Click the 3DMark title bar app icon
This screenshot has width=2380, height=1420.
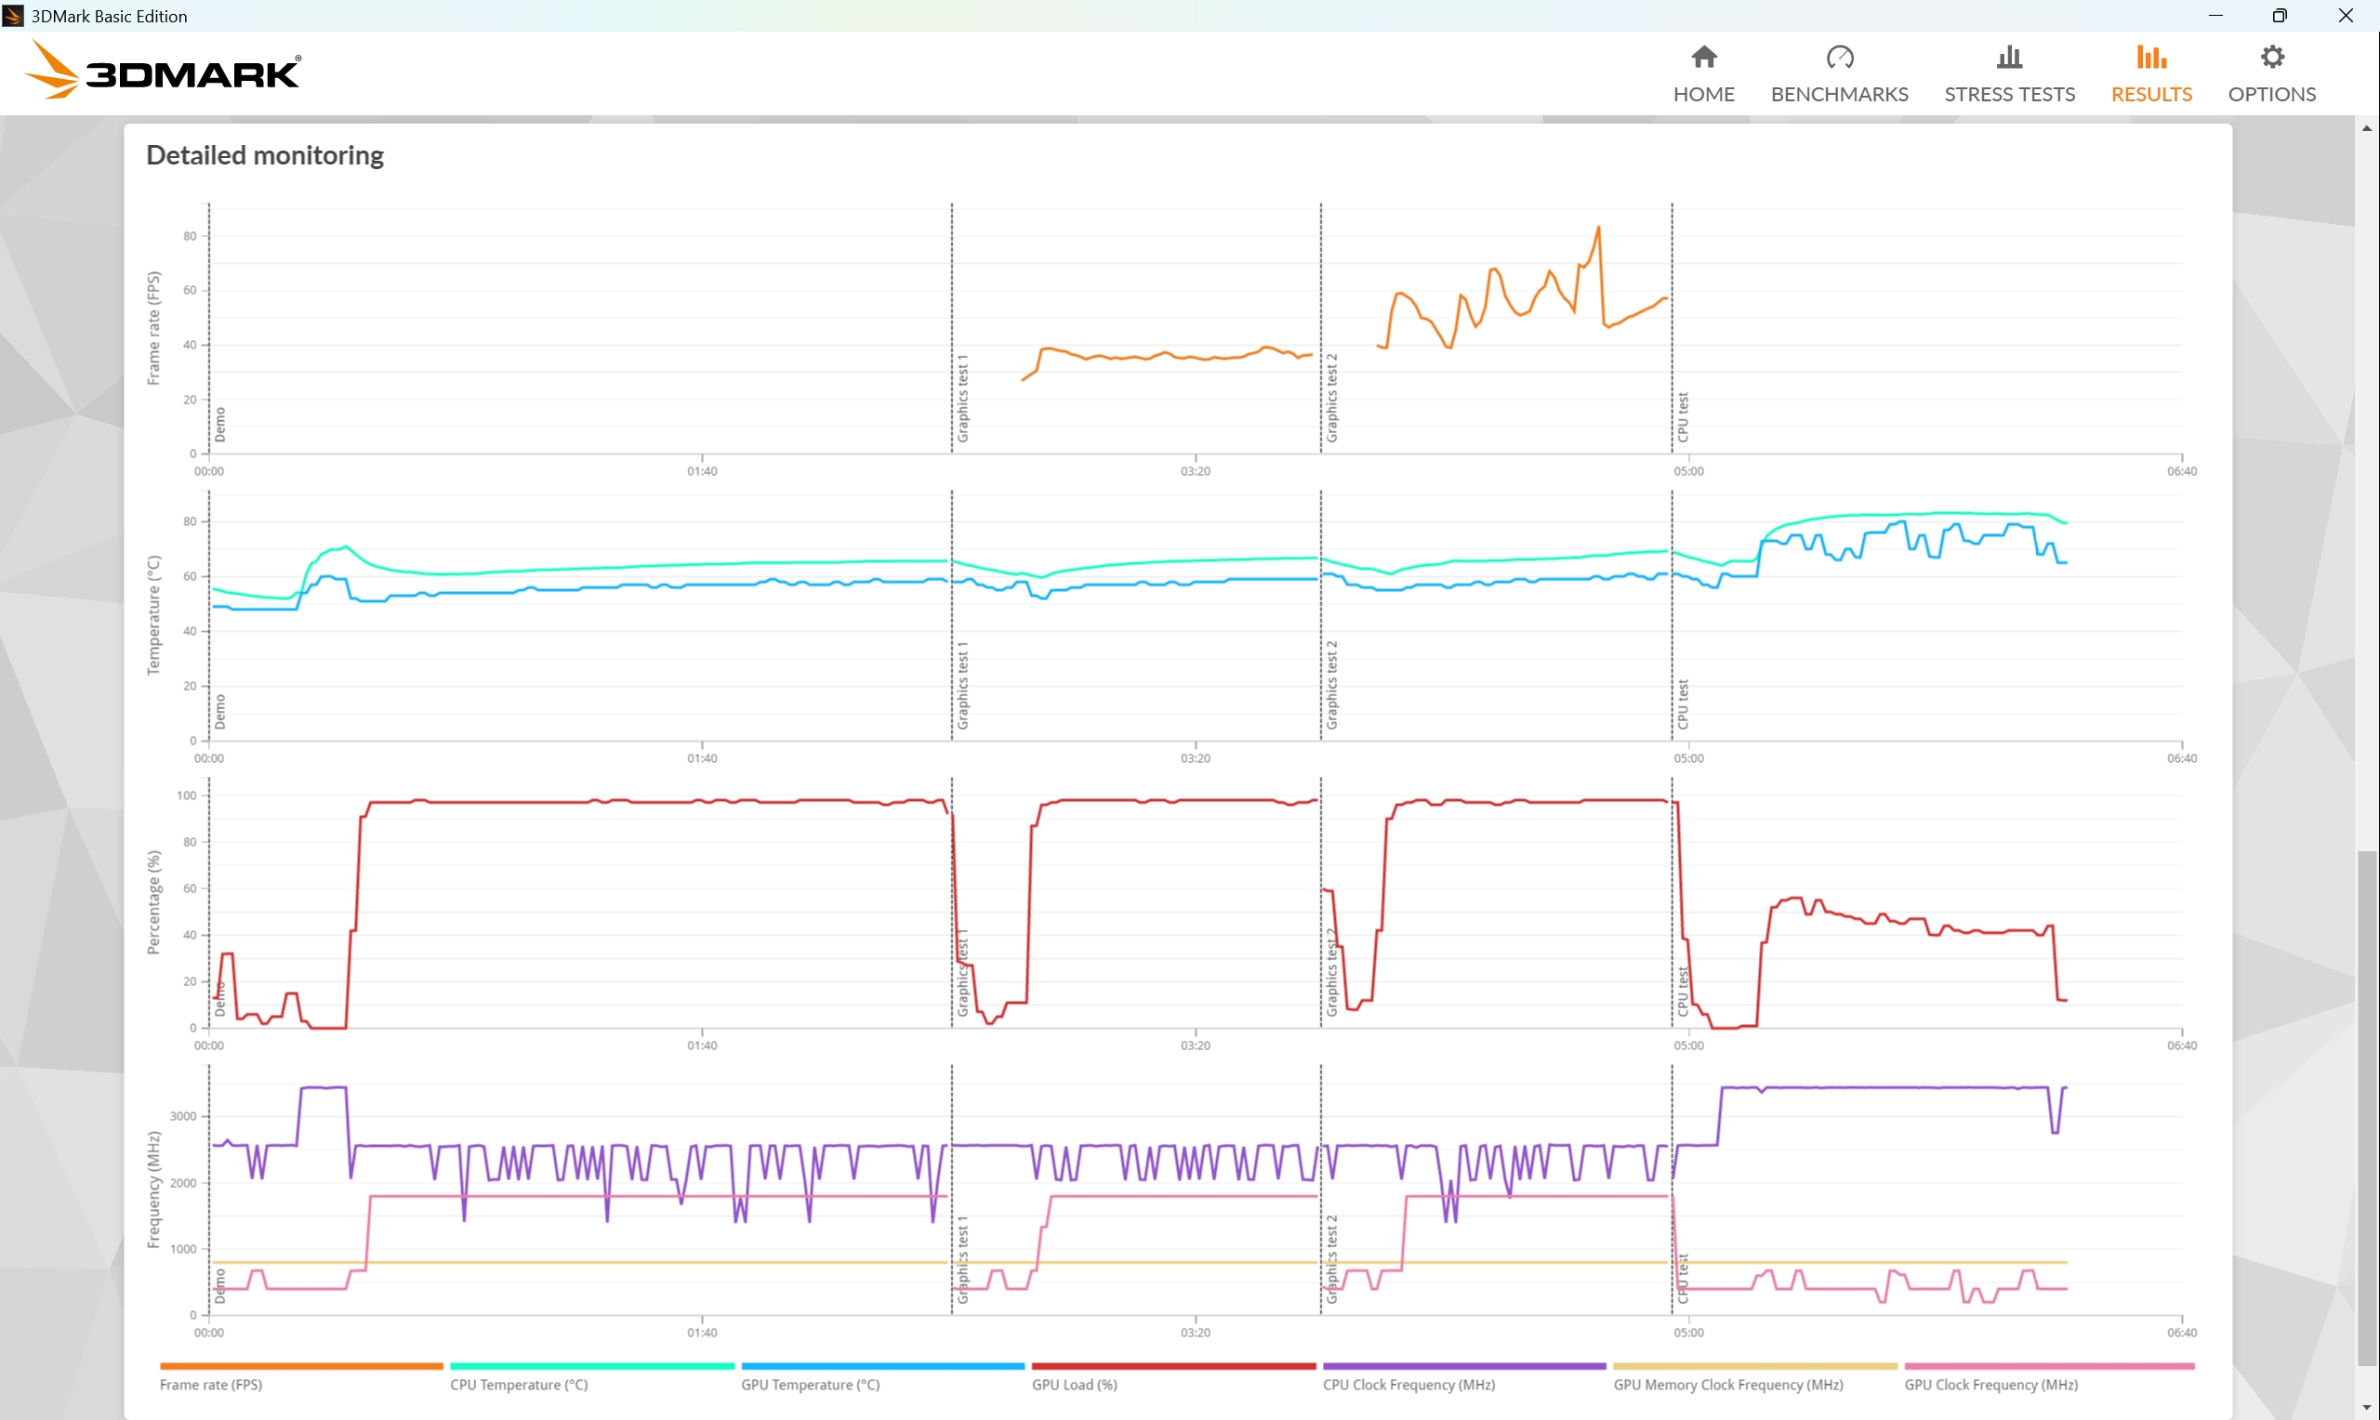pyautogui.click(x=13, y=15)
